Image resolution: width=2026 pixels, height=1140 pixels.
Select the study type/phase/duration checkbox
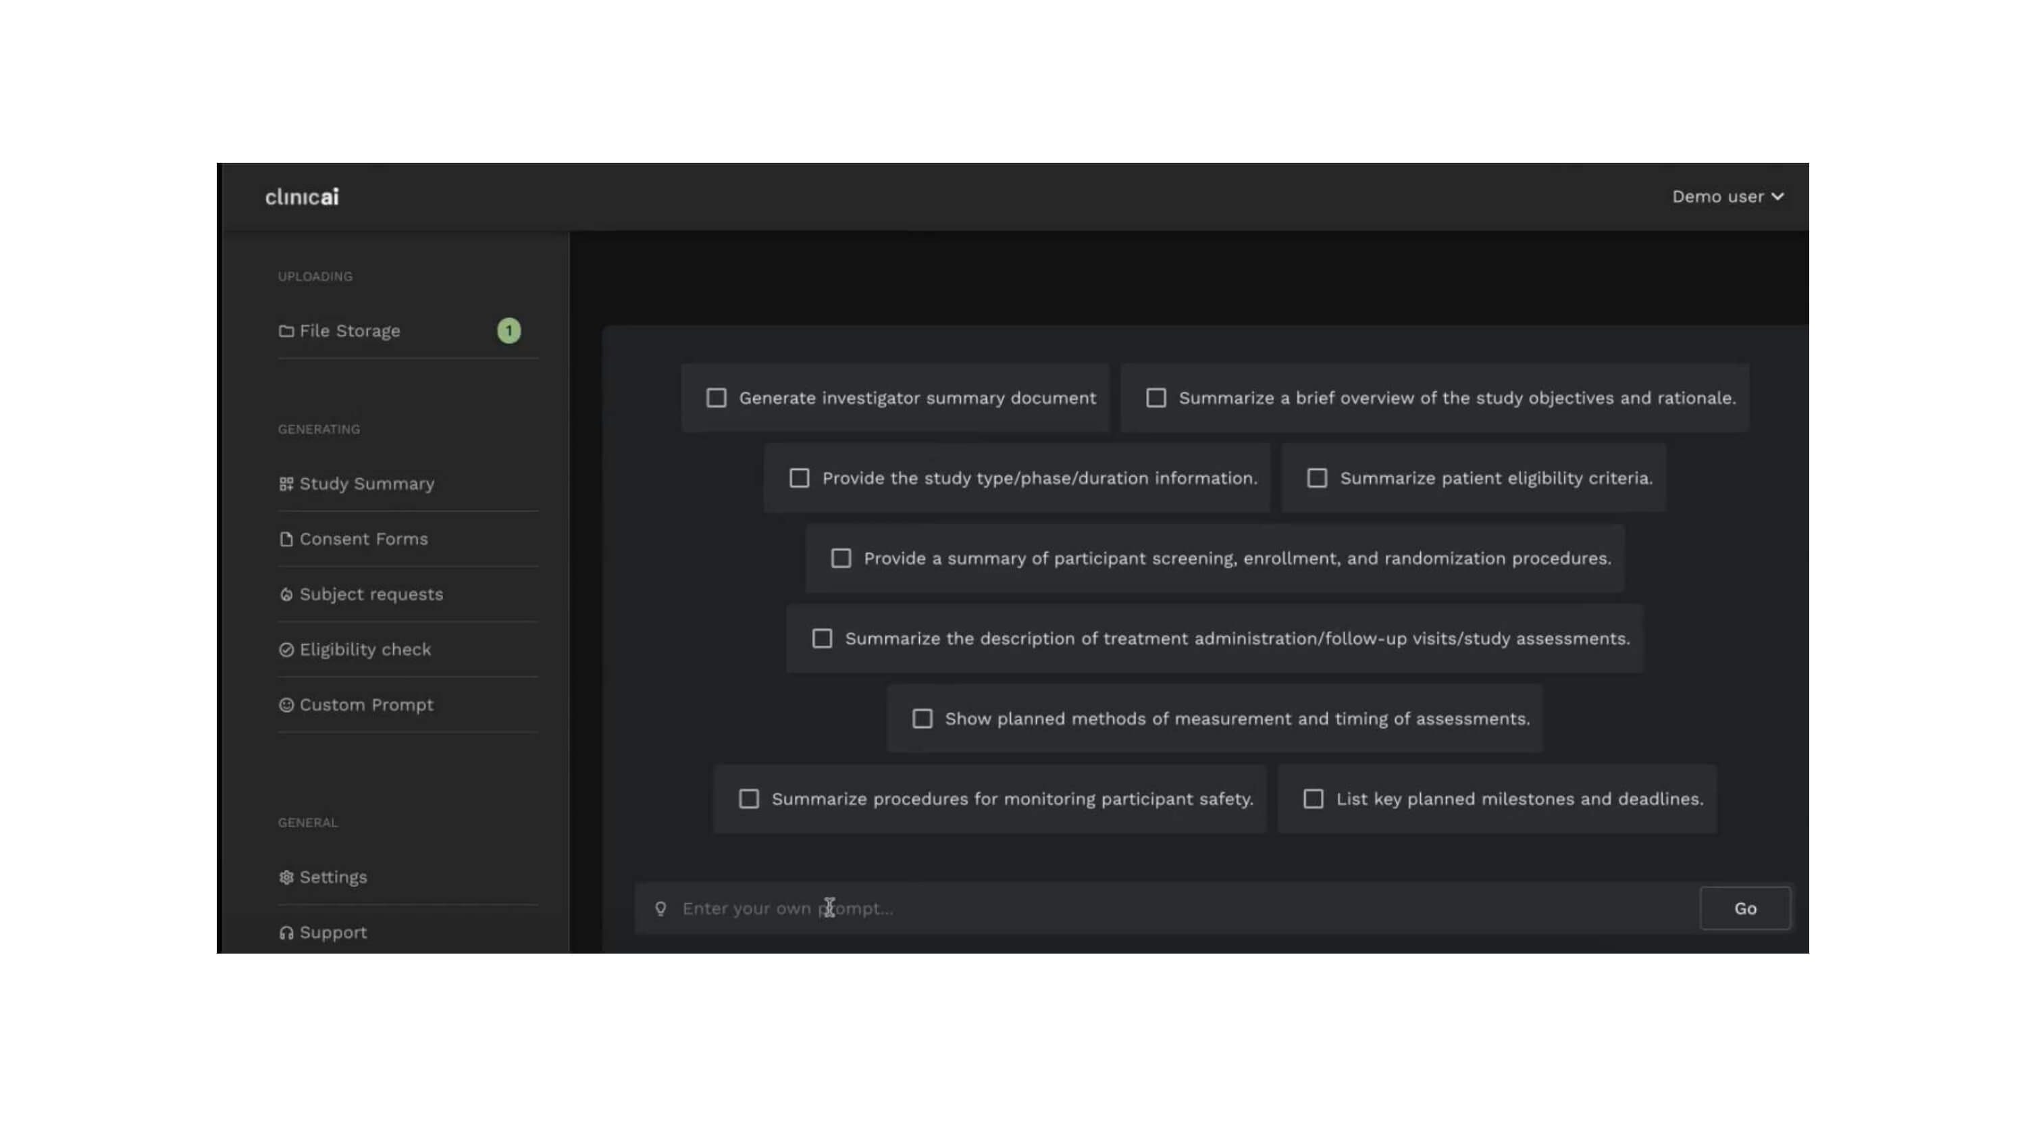tap(799, 478)
